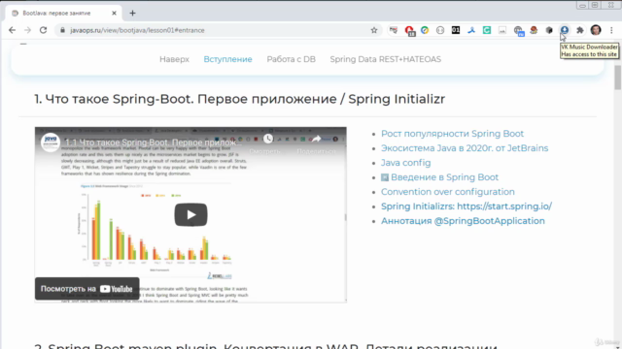Open link Экосистема Java в 2020г. от JetBrains

465,148
